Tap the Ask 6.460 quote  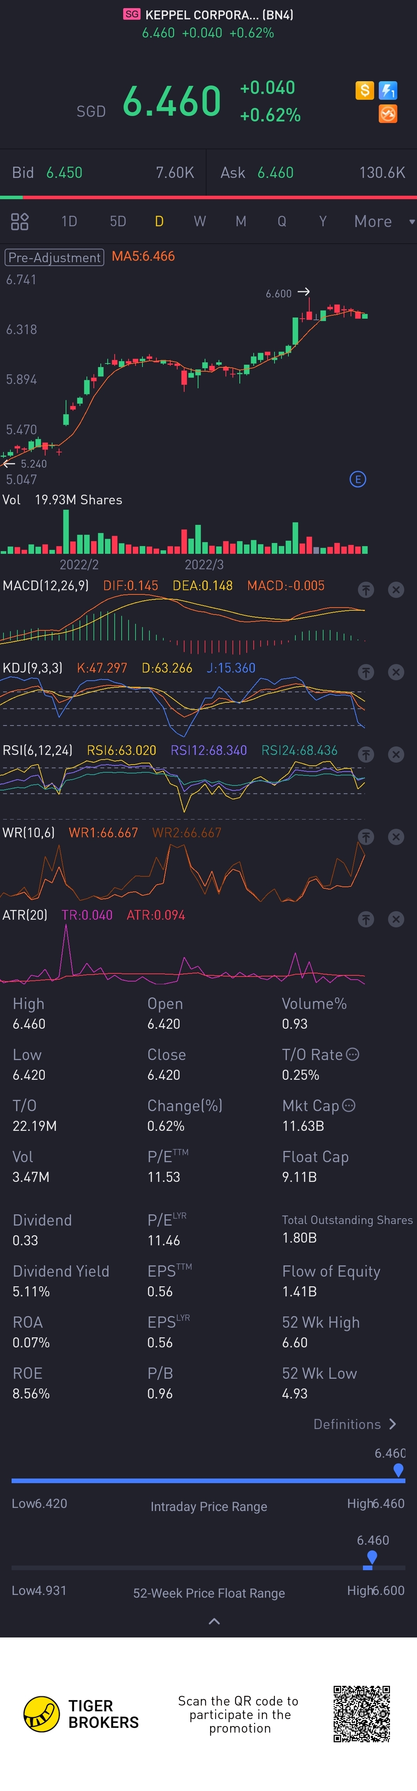coord(257,172)
